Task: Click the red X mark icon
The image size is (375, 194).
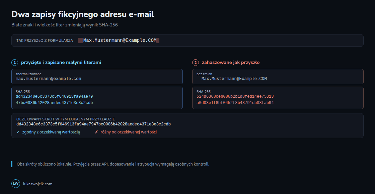Action: 96,132
